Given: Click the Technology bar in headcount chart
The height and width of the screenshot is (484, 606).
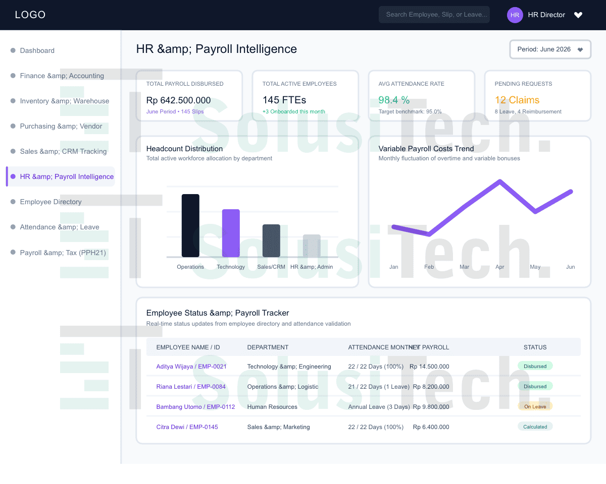Looking at the screenshot, I should point(231,233).
